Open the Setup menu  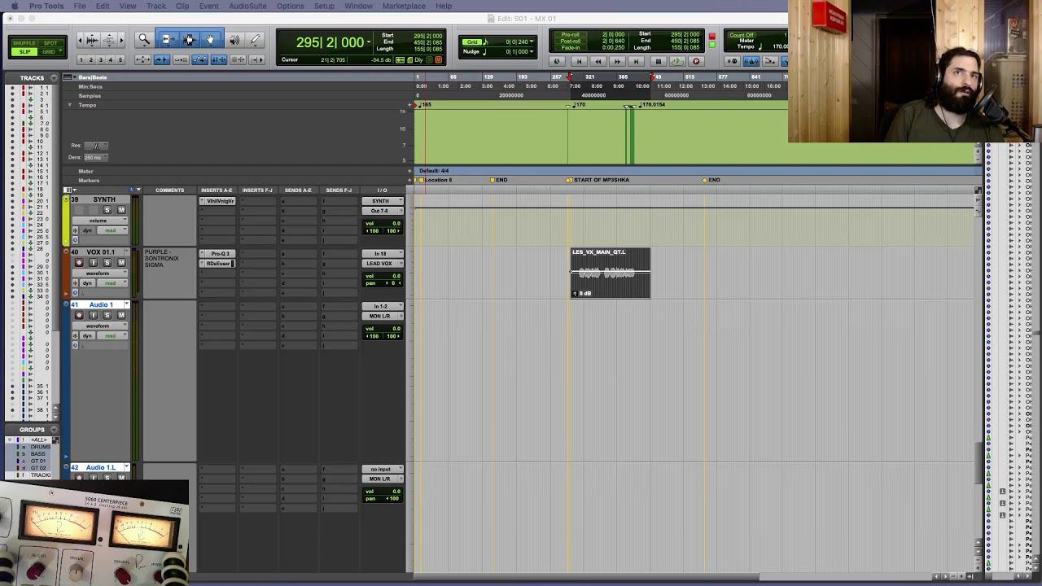[x=324, y=6]
